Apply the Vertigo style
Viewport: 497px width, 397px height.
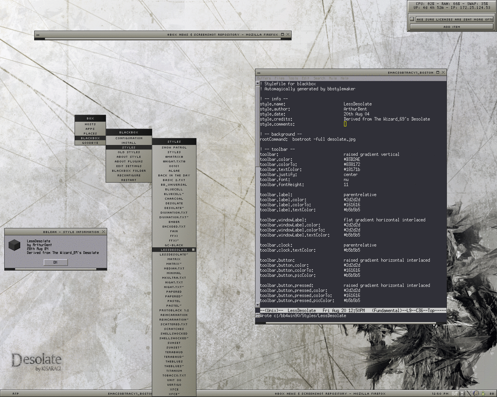[174, 385]
